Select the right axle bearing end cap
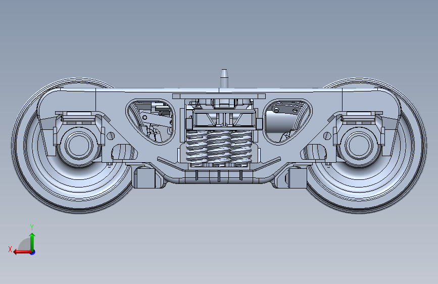The width and height of the screenshot is (438, 284). click(x=359, y=146)
